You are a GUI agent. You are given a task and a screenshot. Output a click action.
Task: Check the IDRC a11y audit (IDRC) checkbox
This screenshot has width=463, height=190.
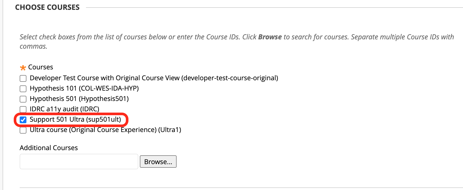pos(23,109)
